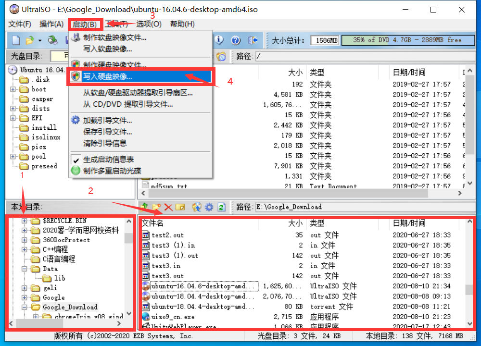Expand the geli folder node

(x=24, y=288)
